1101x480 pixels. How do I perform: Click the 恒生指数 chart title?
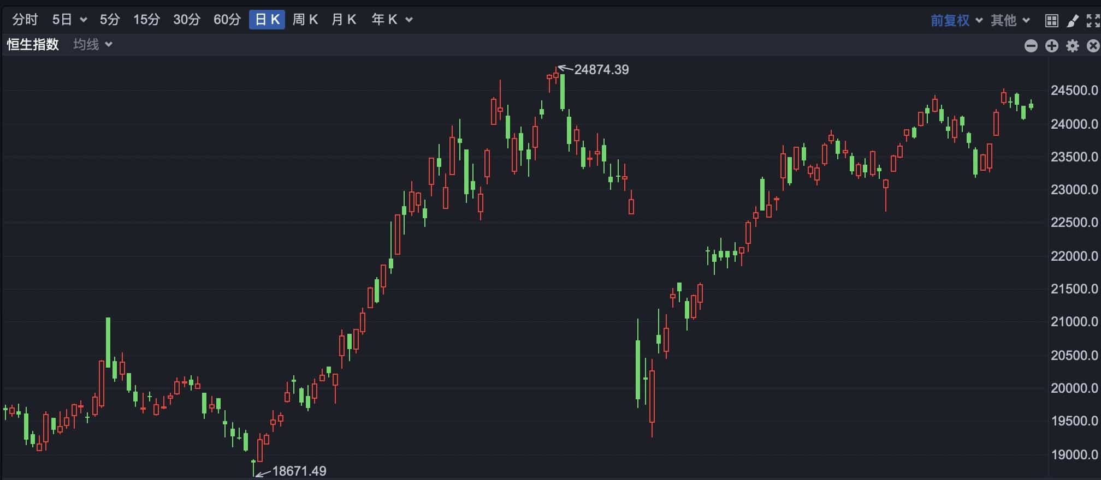pyautogui.click(x=33, y=44)
